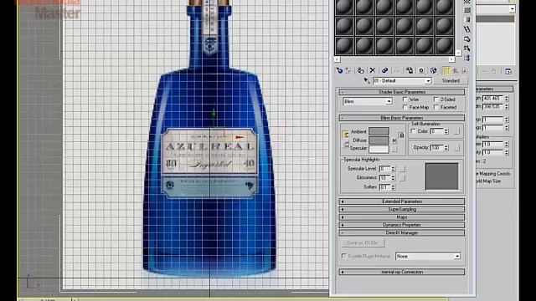Viewport: 536px width, 301px height.
Task: Click the Get Material icon
Action: coord(339,70)
